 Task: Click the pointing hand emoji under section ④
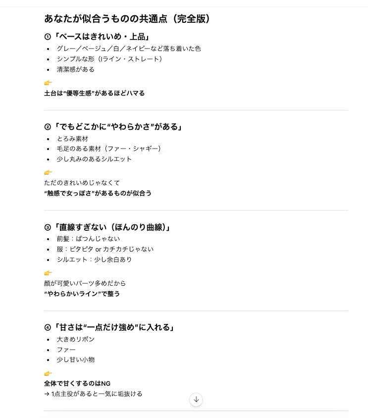coord(48,373)
